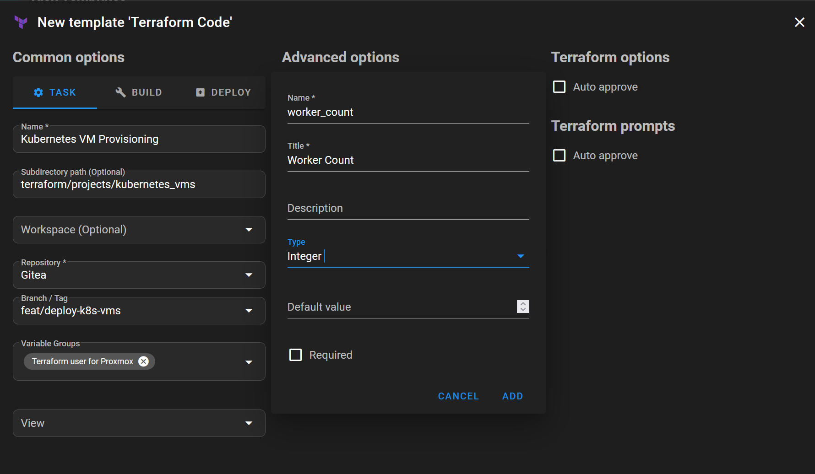Edit the Title field 'Worker Count'
The width and height of the screenshot is (815, 474).
tap(408, 160)
